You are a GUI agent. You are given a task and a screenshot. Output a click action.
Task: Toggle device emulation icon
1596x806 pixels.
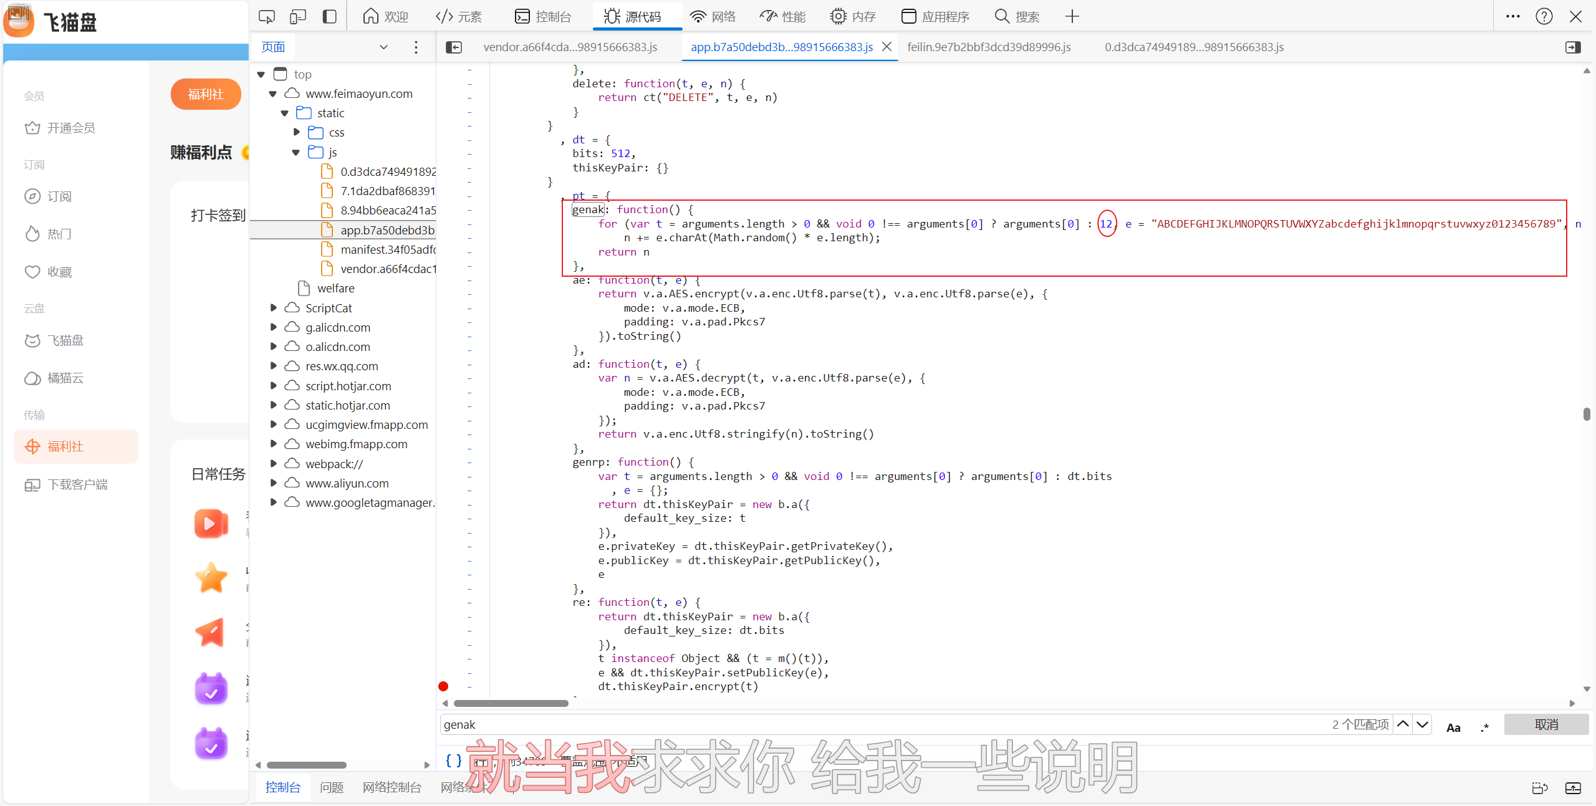click(x=298, y=17)
